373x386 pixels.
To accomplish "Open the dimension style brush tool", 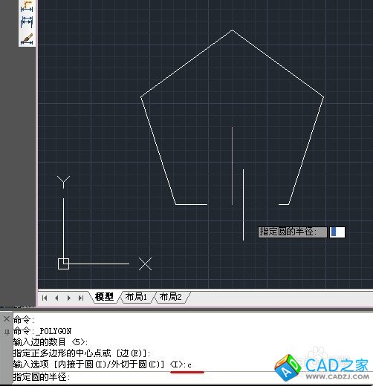I will 27,39.
